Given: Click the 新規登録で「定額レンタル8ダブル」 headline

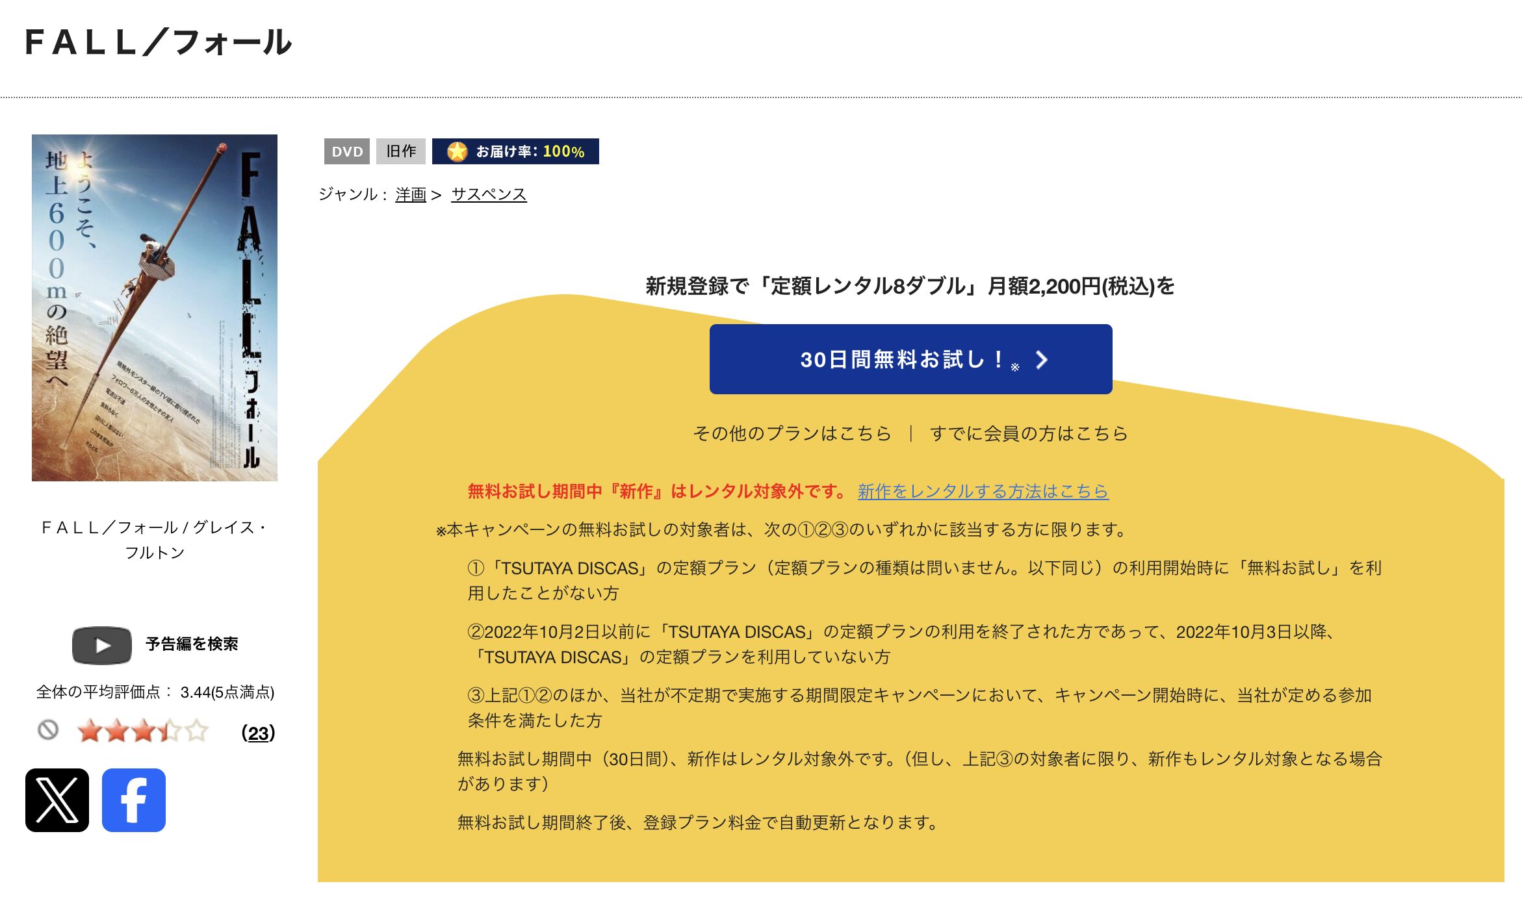Looking at the screenshot, I should pos(910,286).
